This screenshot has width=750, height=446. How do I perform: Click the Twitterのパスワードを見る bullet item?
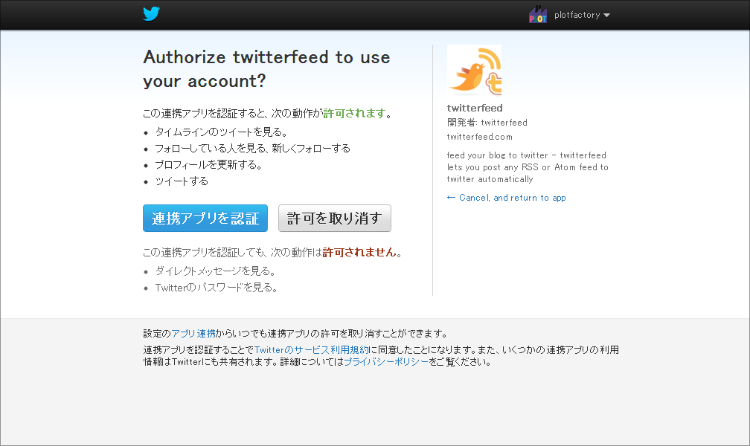pyautogui.click(x=217, y=288)
